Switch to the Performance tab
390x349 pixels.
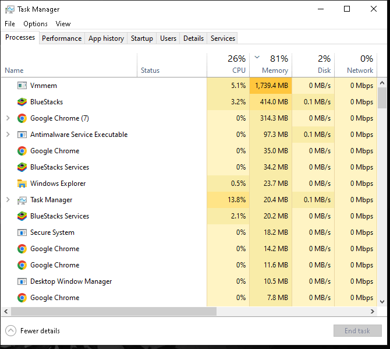click(x=62, y=38)
